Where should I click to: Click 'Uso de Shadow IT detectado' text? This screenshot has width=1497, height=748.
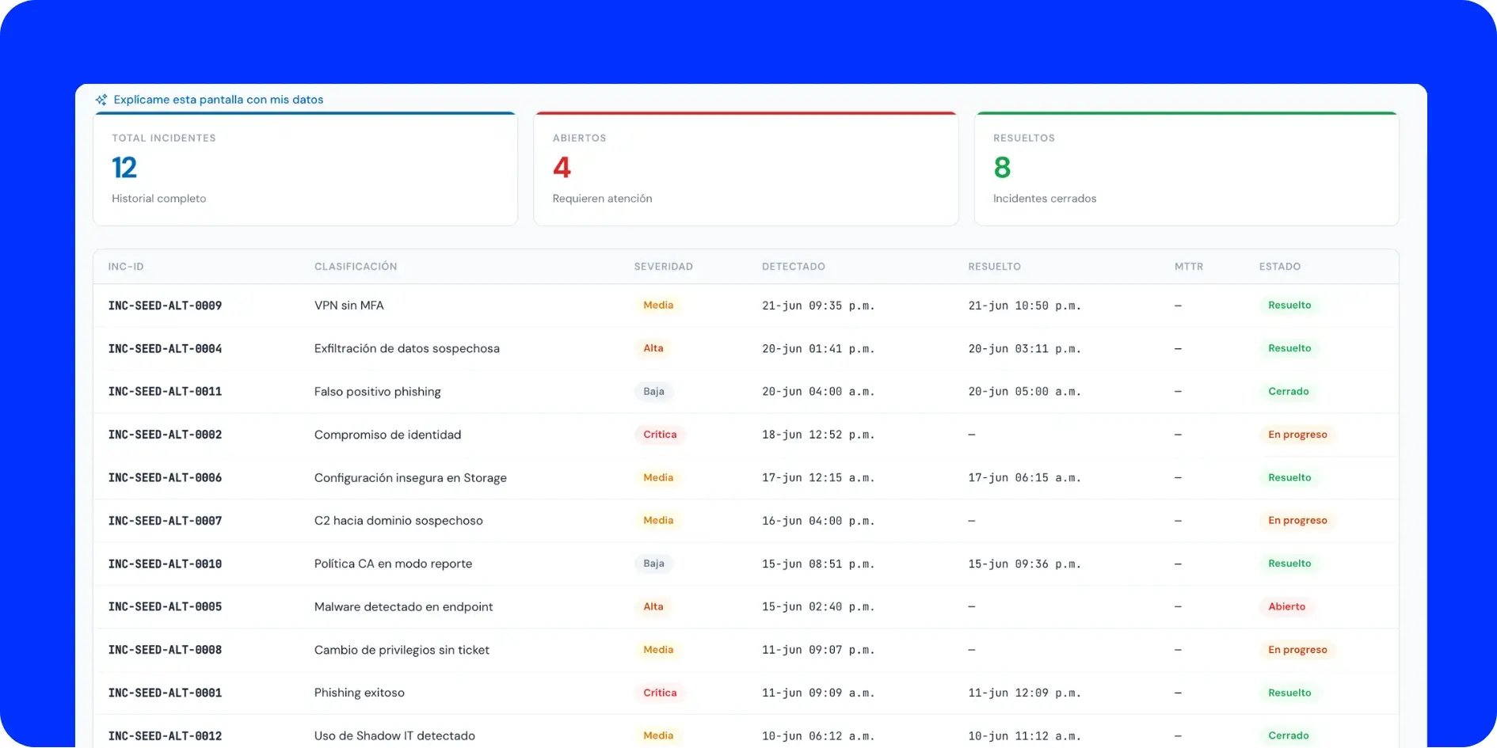[x=394, y=736]
